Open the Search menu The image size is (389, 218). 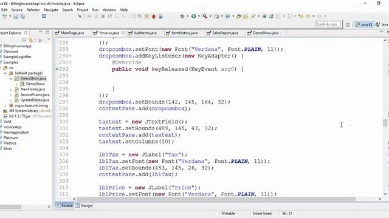pos(67,10)
